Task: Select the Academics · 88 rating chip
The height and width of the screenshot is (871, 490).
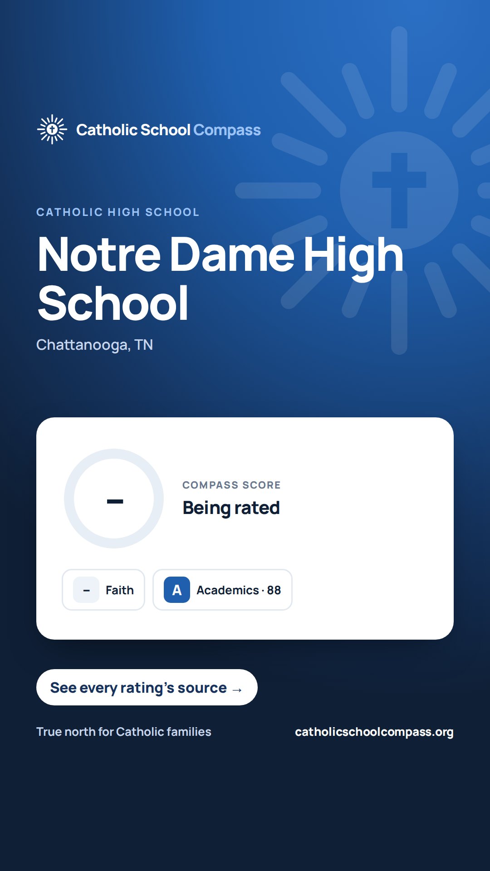Action: pyautogui.click(x=222, y=590)
